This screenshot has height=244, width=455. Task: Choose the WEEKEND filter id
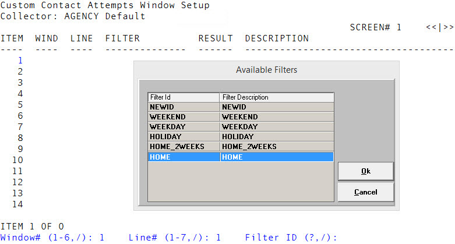point(184,117)
